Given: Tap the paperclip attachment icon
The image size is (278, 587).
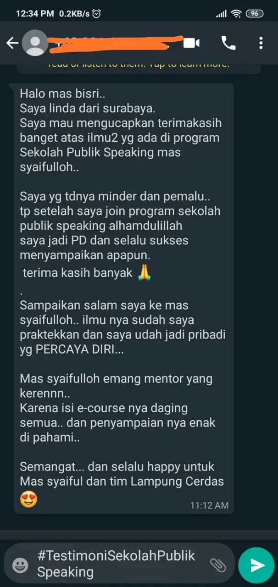Looking at the screenshot, I should [x=217, y=565].
